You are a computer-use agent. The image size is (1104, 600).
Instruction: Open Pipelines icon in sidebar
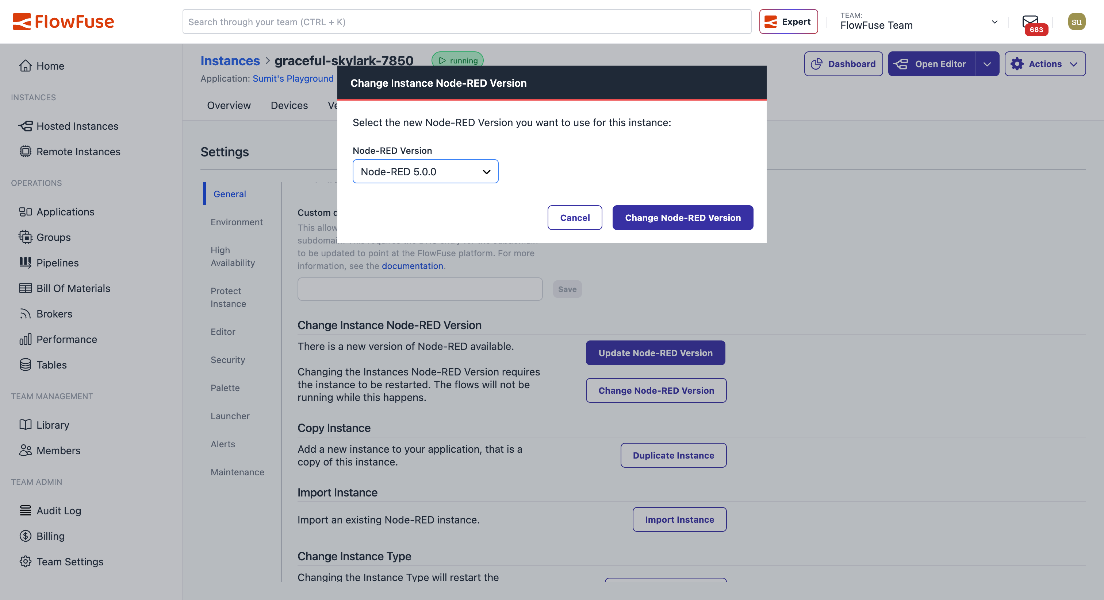point(25,262)
